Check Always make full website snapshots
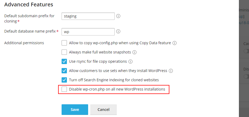The height and width of the screenshot is (117, 249). click(64, 52)
